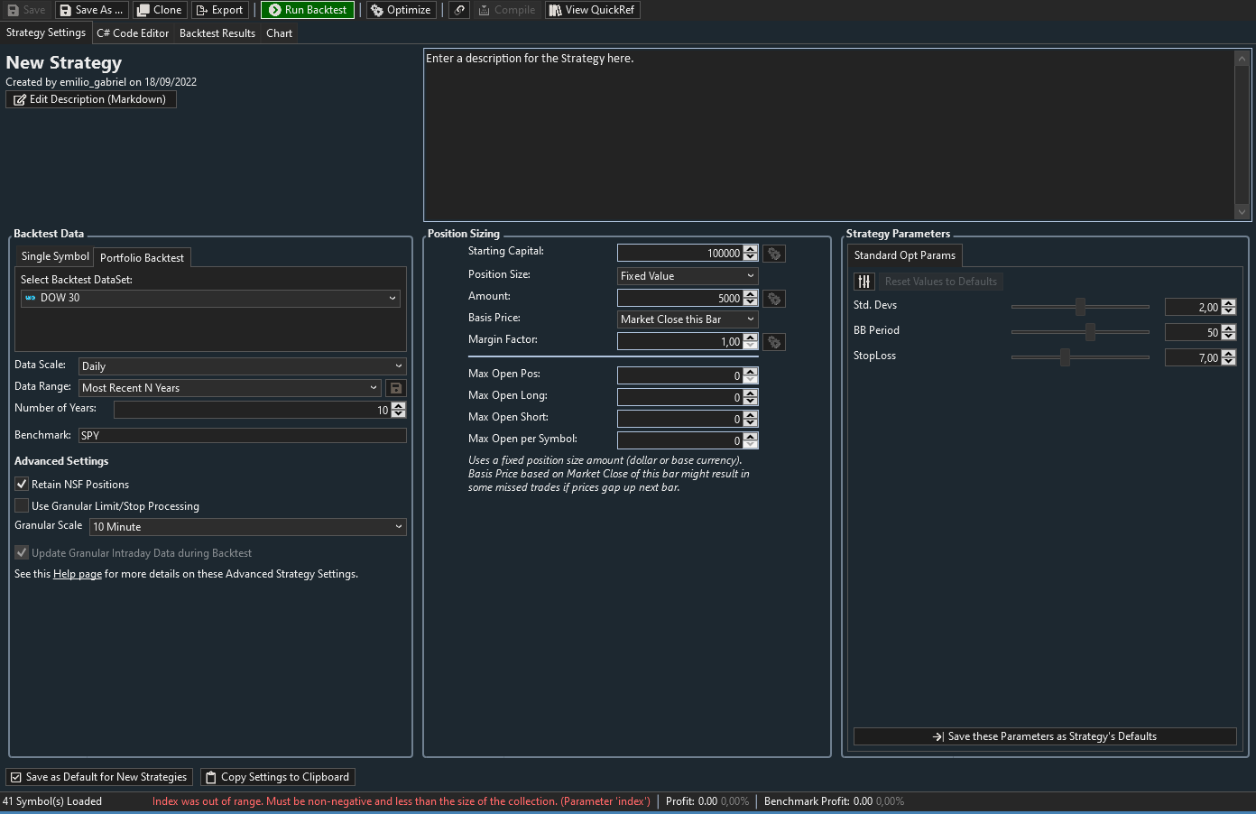
Task: Expand the DOW 30 DataSet dropdown
Action: point(212,298)
